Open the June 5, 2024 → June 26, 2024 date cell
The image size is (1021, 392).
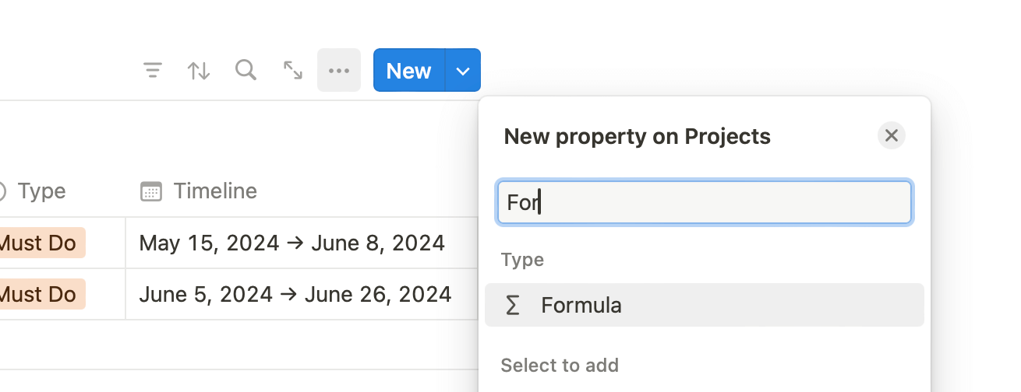click(295, 295)
